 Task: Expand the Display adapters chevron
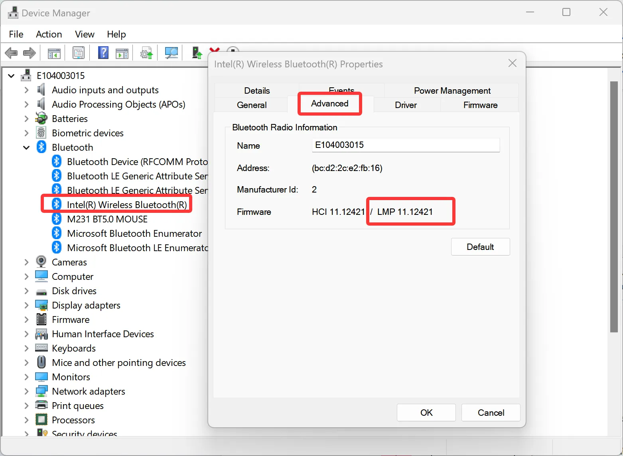click(26, 305)
